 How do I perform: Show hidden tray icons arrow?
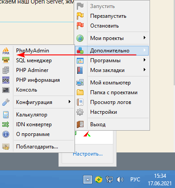coord(87,180)
